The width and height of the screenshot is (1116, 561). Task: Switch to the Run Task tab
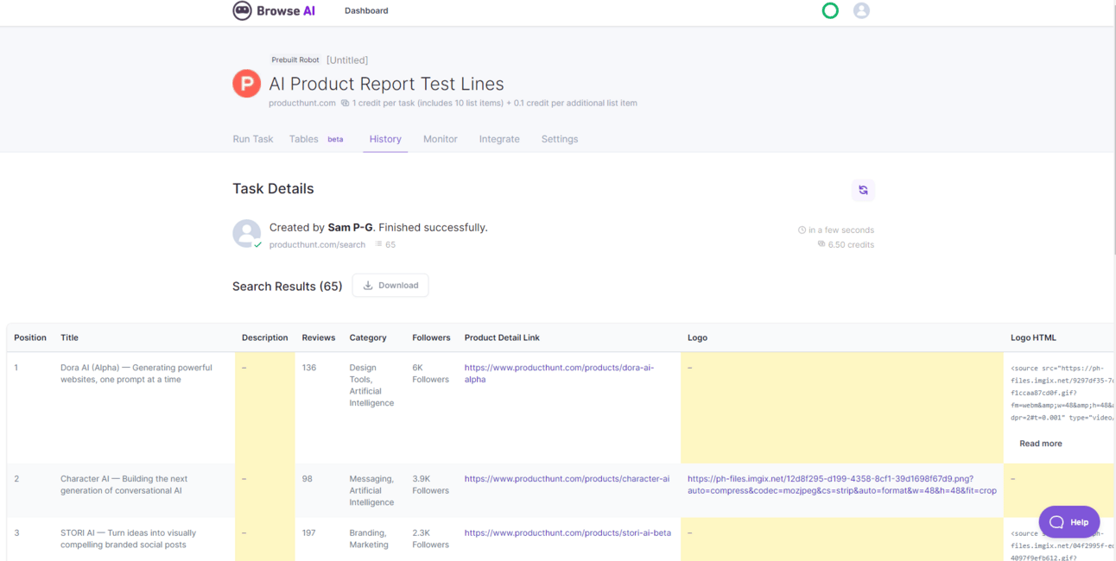pos(253,139)
